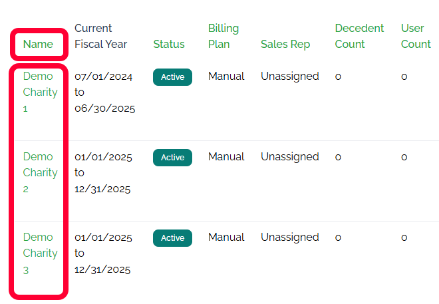Click the Current Fiscal Year column header
The height and width of the screenshot is (304, 439).
(x=100, y=37)
